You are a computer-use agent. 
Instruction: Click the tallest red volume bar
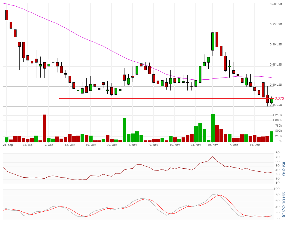[44, 128]
